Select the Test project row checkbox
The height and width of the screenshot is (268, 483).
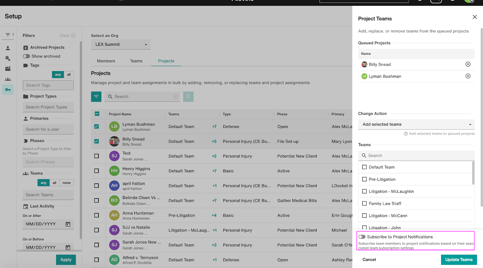[97, 156]
